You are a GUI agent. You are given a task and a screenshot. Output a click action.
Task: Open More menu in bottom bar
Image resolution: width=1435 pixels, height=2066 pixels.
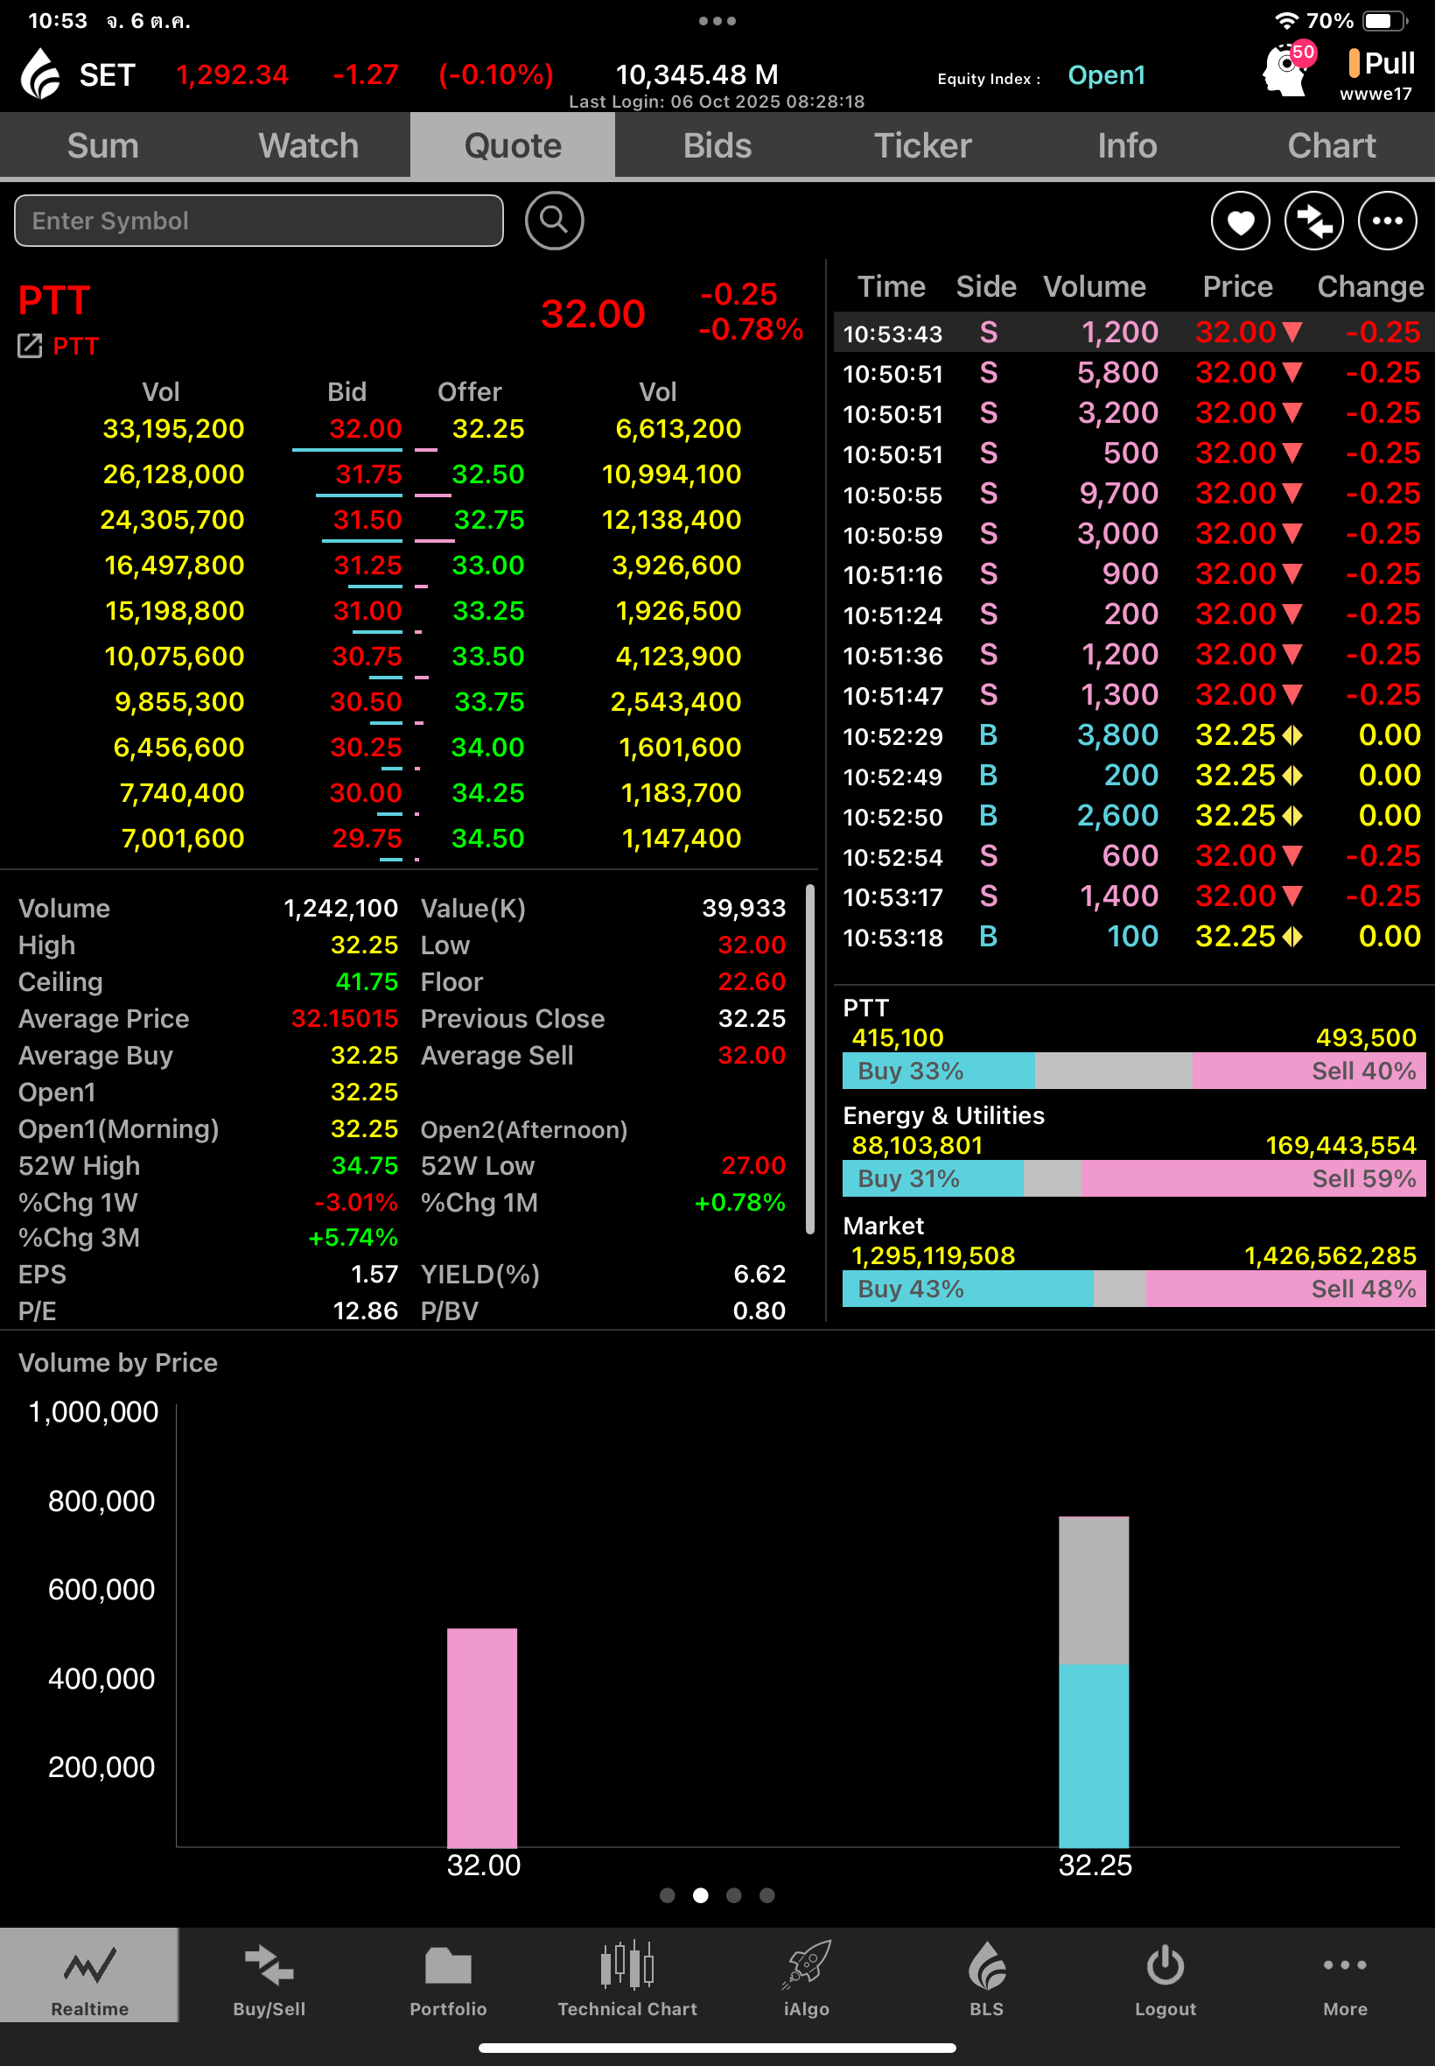[x=1345, y=1975]
